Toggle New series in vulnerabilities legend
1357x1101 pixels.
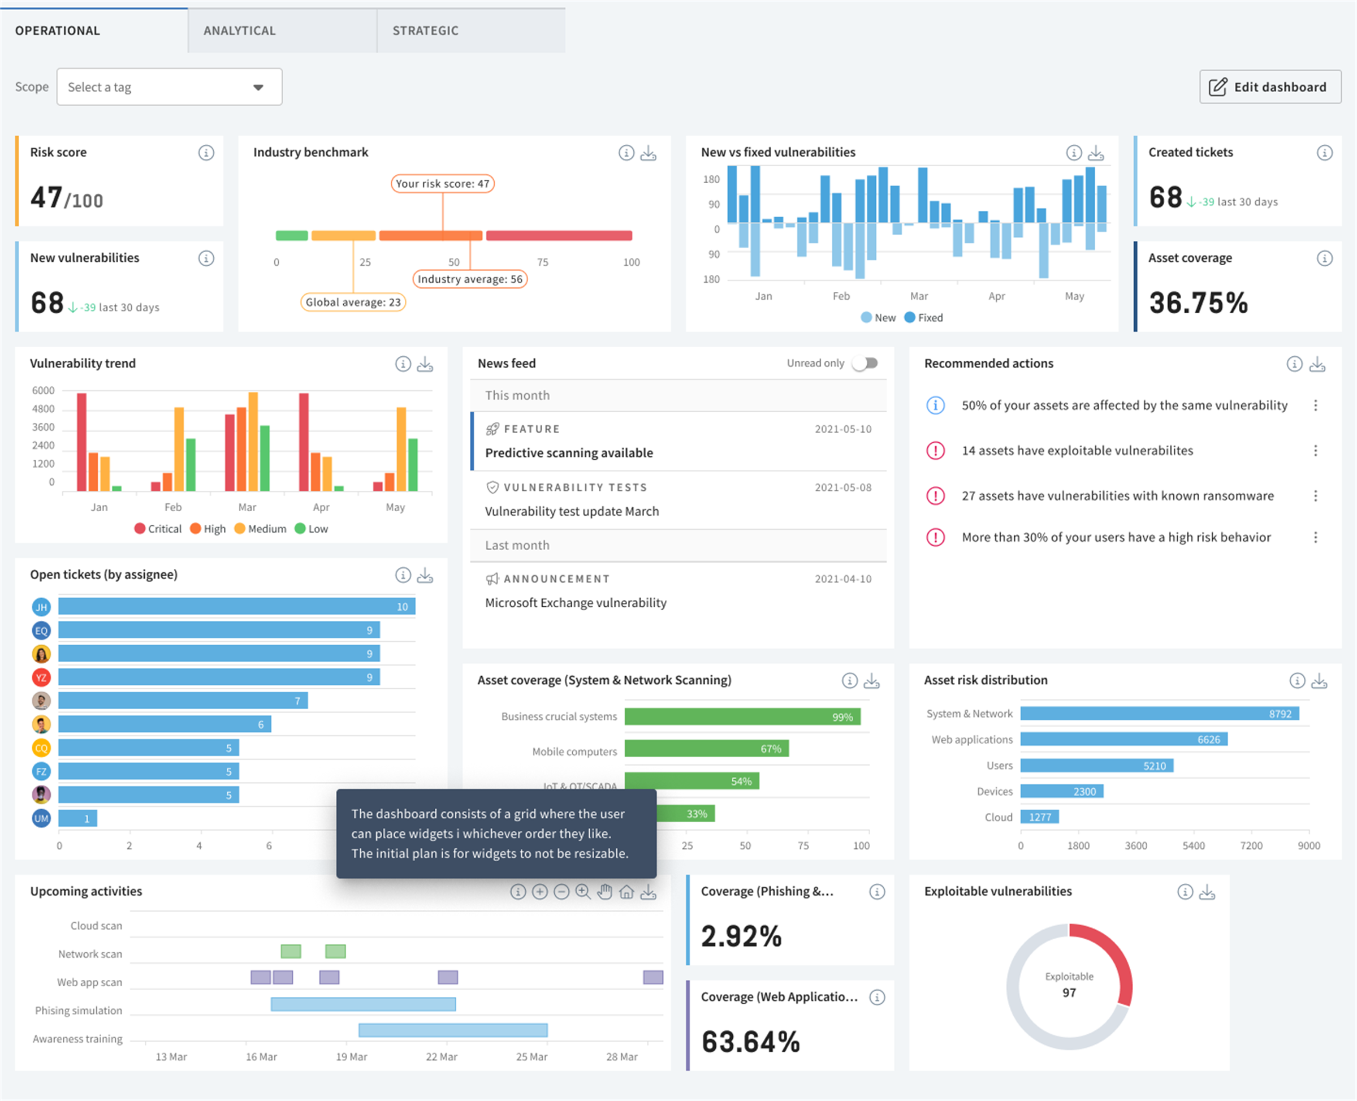tap(879, 318)
